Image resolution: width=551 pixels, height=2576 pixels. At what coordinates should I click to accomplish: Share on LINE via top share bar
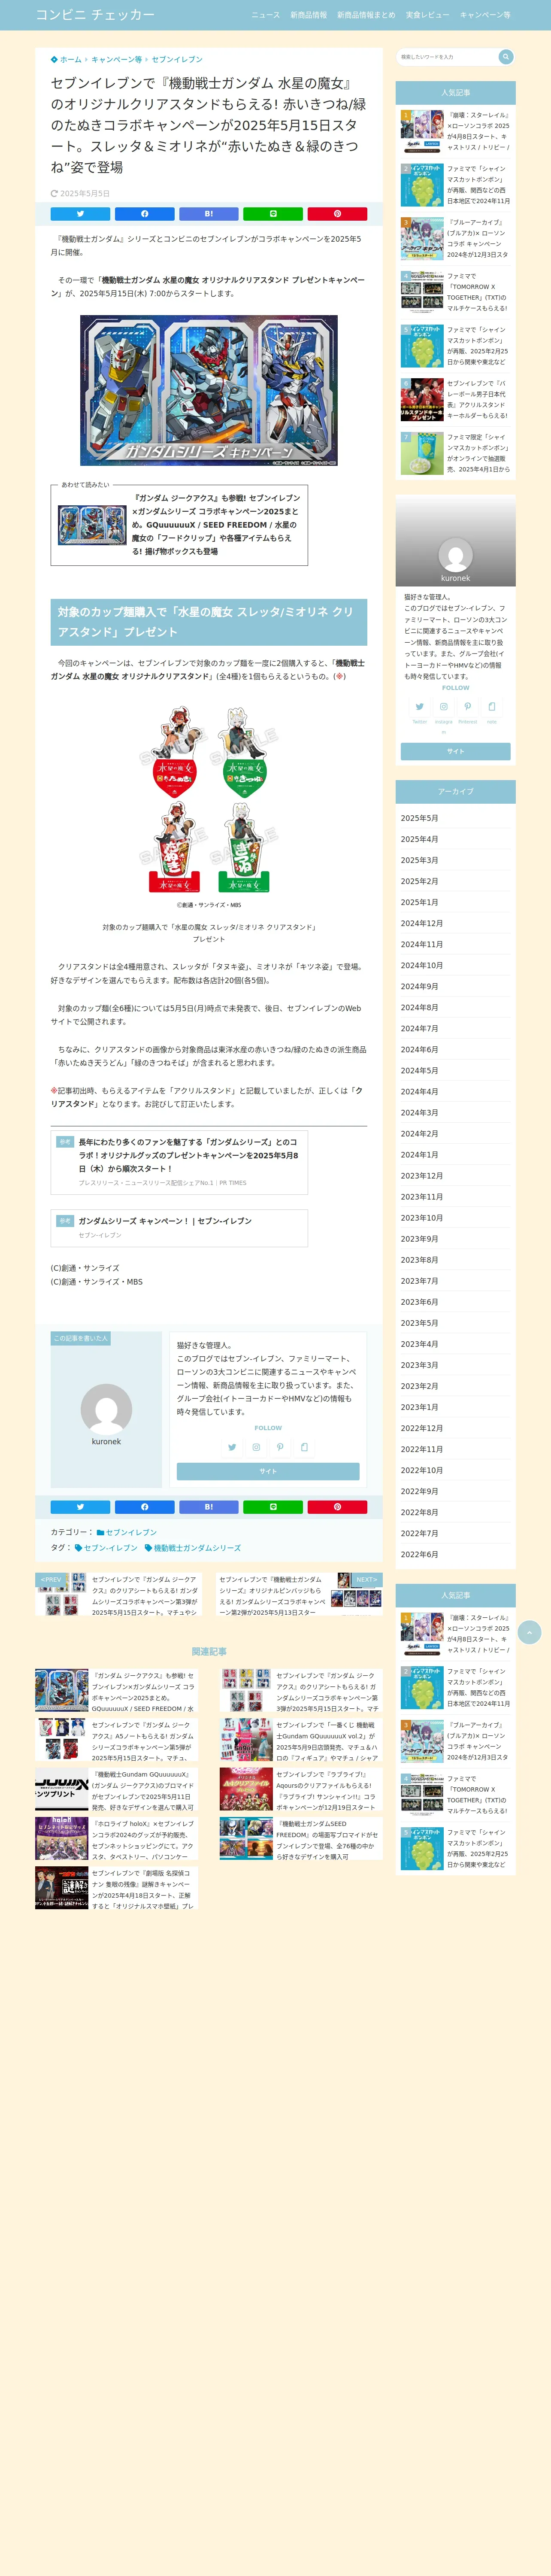point(273,214)
